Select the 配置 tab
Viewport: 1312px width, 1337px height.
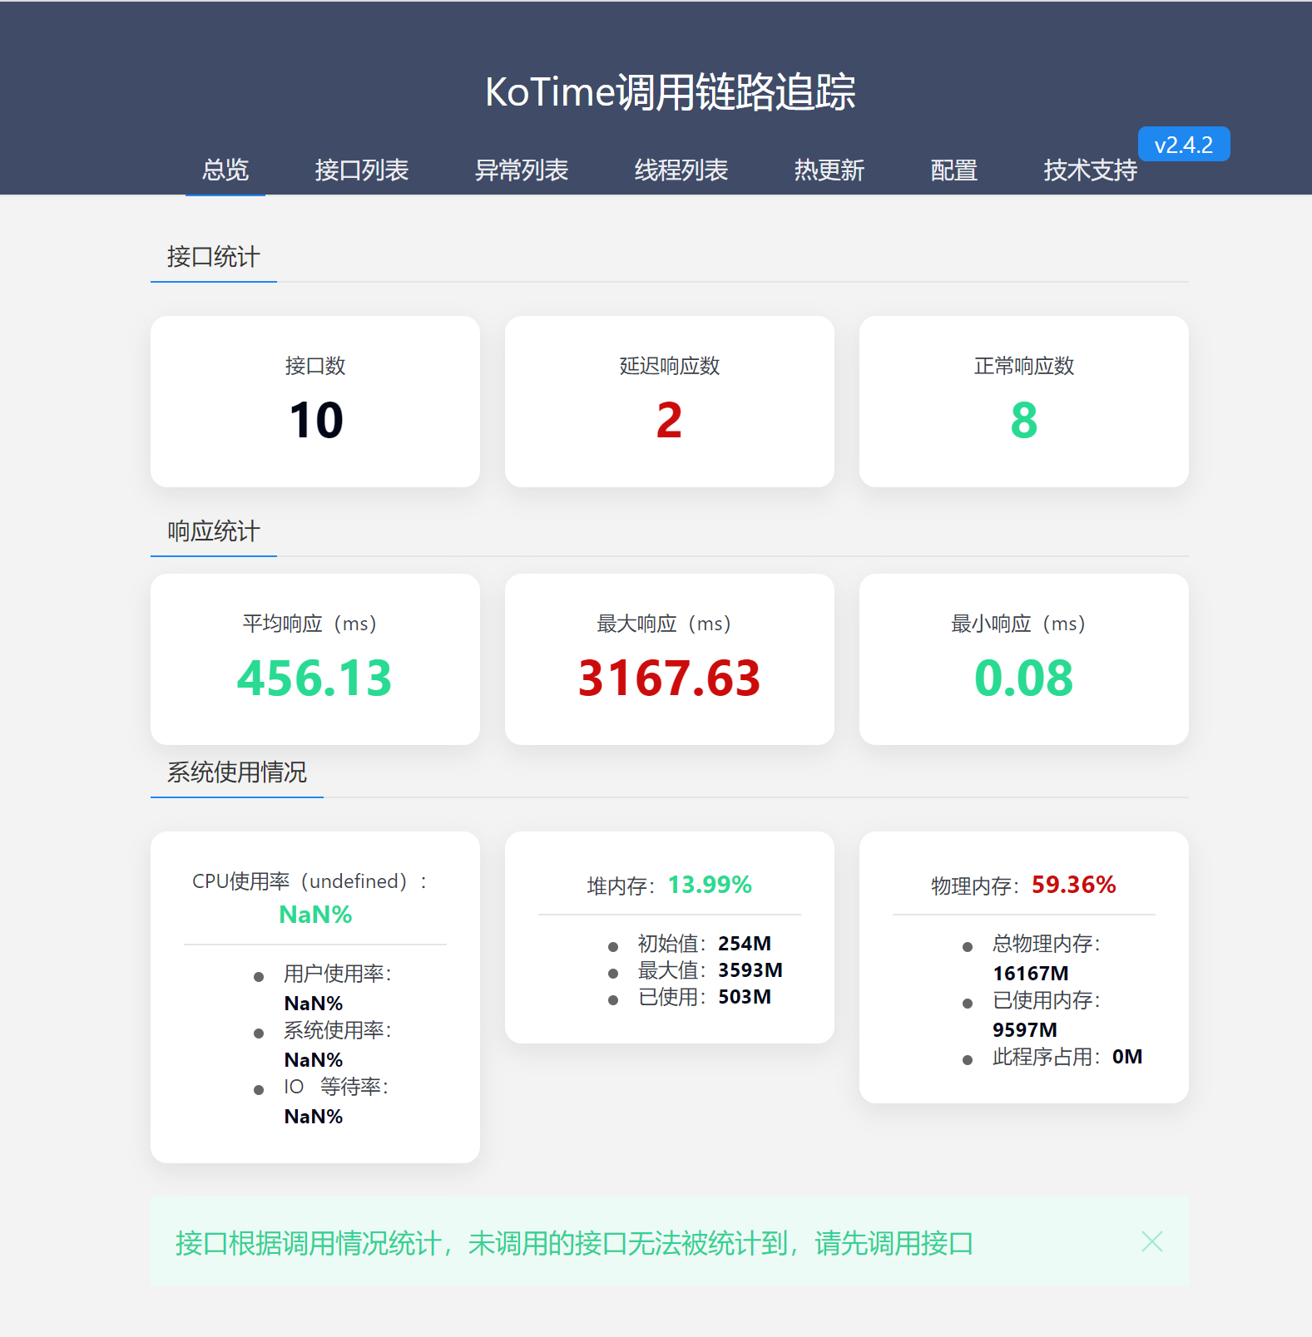coord(953,170)
